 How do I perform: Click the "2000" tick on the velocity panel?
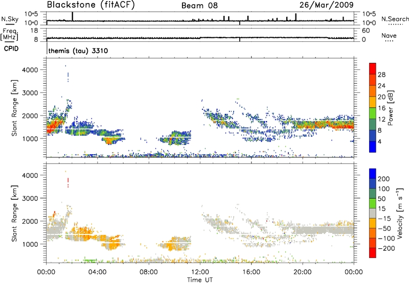30,221
